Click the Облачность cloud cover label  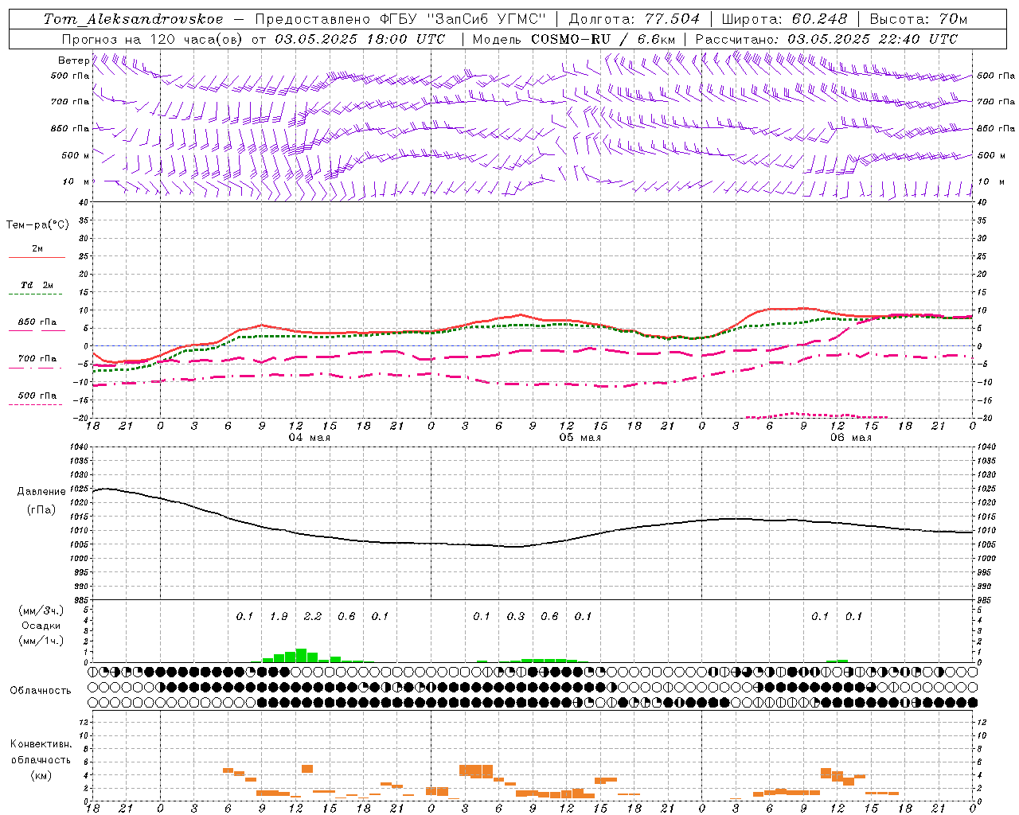pyautogui.click(x=41, y=691)
